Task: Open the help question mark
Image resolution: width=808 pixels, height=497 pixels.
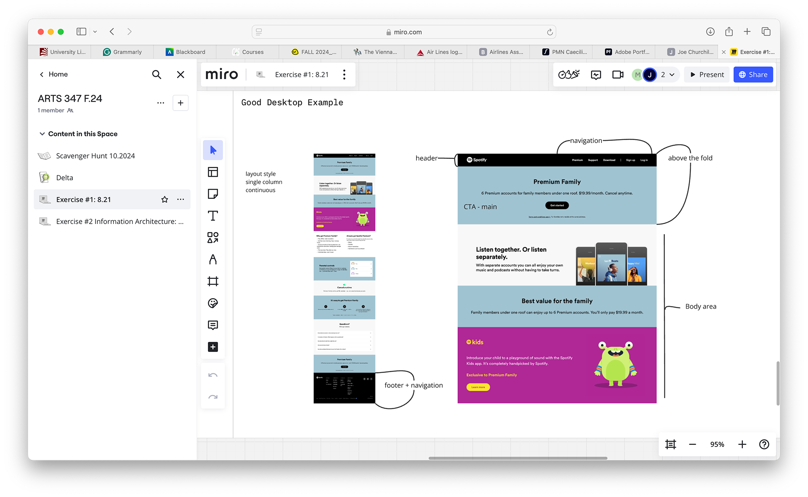Action: tap(764, 444)
